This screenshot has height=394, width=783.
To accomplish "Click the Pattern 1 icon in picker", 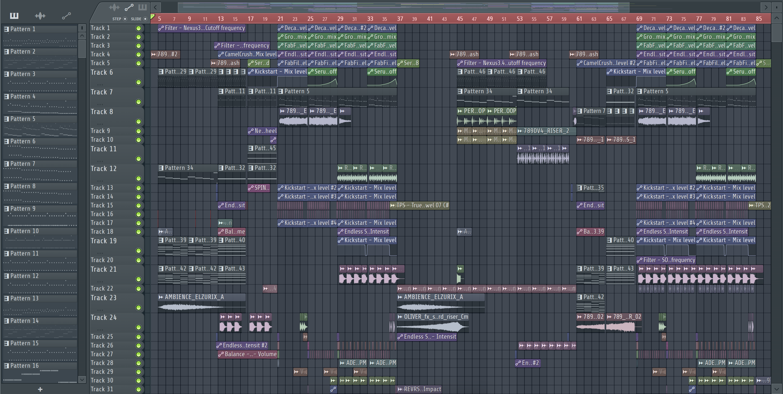I will pyautogui.click(x=6, y=29).
